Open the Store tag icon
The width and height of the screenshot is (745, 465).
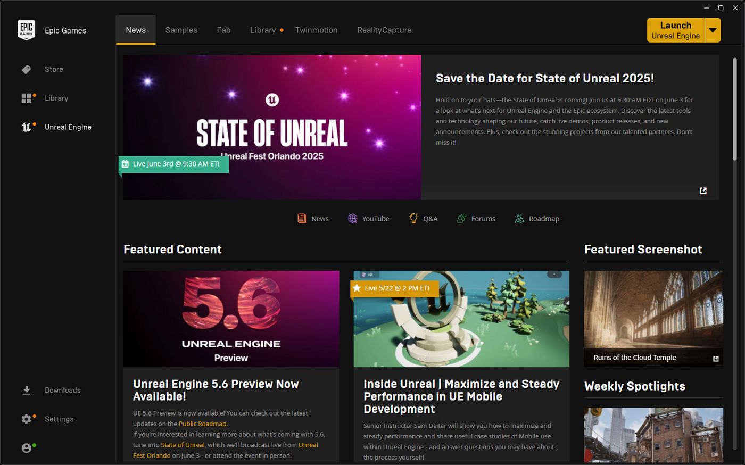tap(26, 70)
